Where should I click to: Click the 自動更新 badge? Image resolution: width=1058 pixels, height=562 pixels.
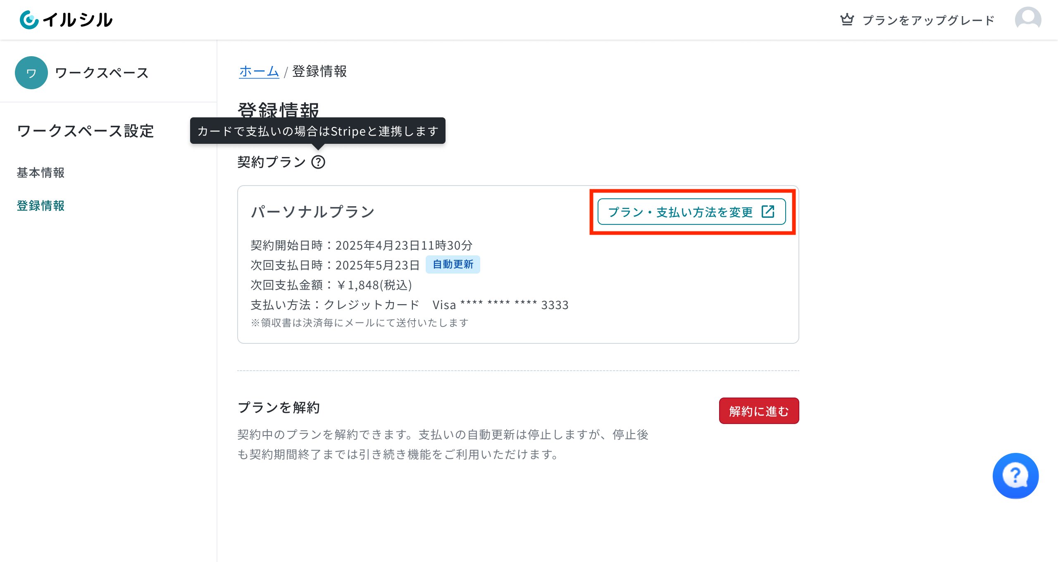pyautogui.click(x=453, y=264)
